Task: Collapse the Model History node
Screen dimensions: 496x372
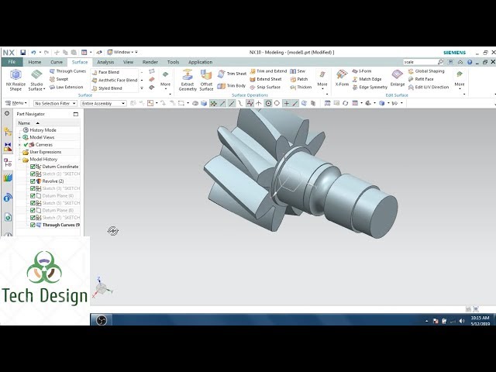Action: coord(19,160)
